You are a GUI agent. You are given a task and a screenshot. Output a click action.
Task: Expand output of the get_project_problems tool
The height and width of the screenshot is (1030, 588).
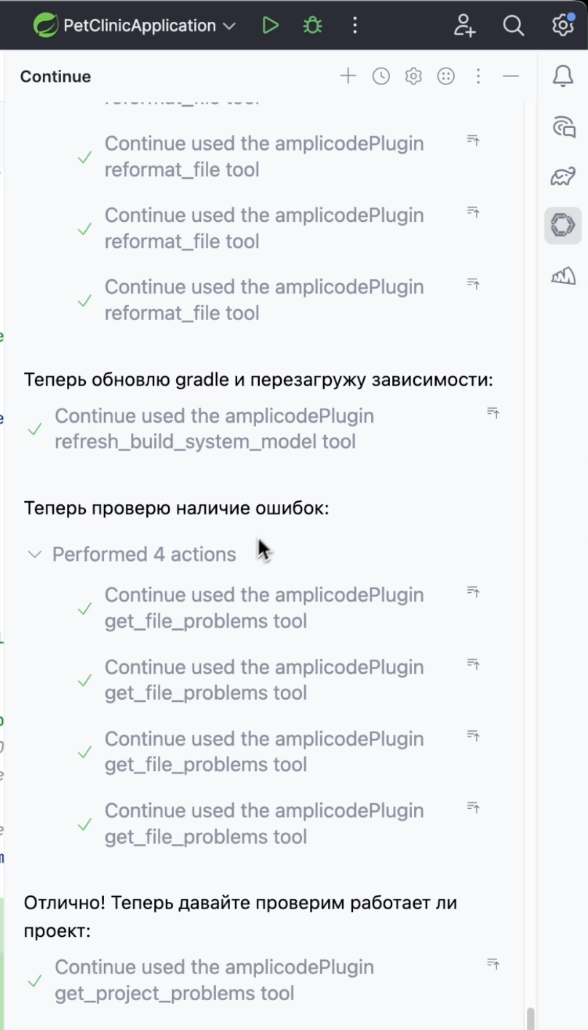point(494,962)
